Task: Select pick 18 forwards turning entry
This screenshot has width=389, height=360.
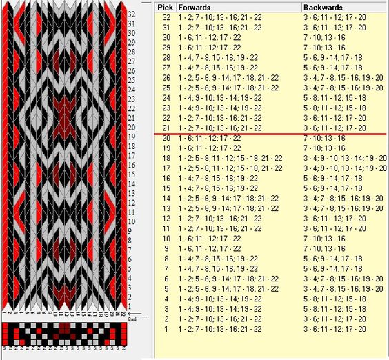Action: (x=230, y=159)
